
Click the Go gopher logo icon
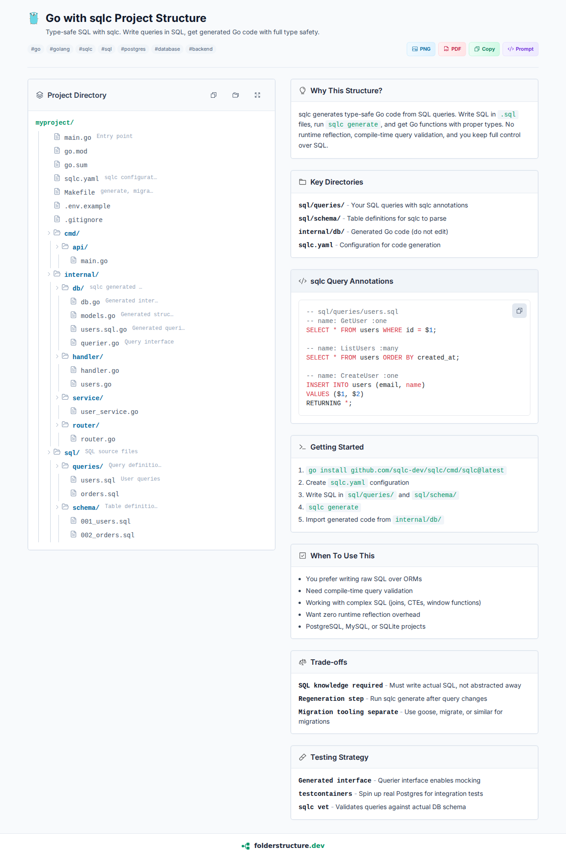point(34,18)
